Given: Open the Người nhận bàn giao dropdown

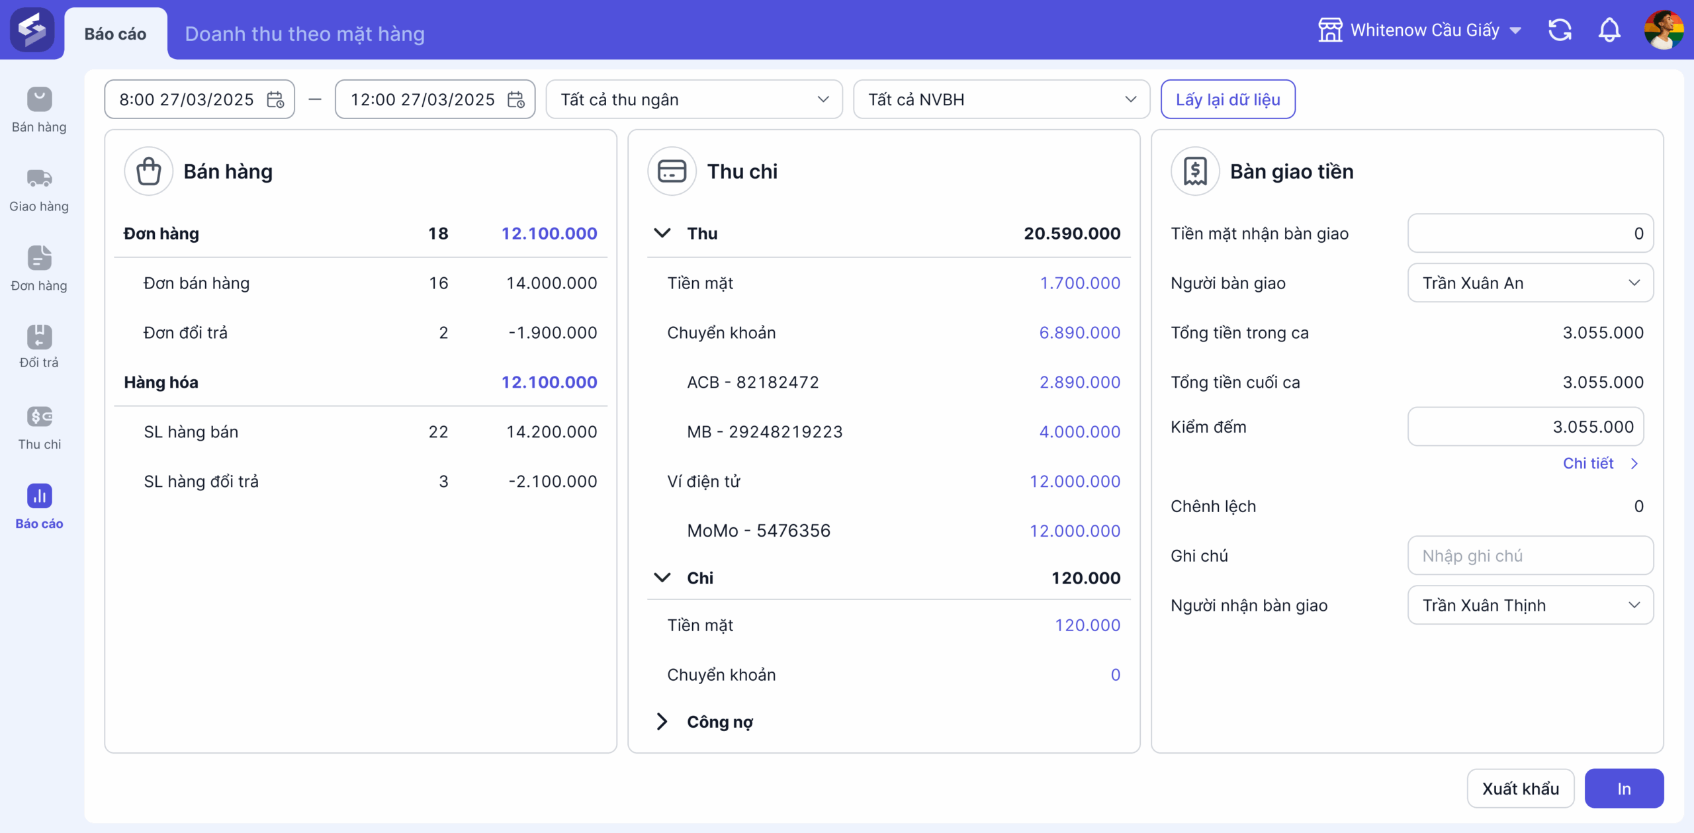Looking at the screenshot, I should [x=1530, y=605].
